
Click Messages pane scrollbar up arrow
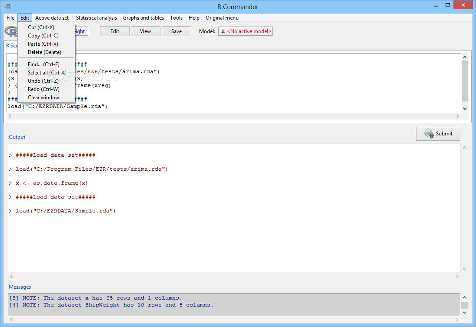coord(464,297)
